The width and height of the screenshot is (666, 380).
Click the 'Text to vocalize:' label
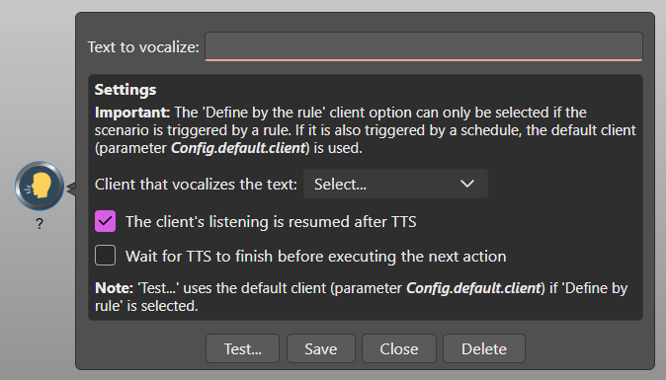143,47
